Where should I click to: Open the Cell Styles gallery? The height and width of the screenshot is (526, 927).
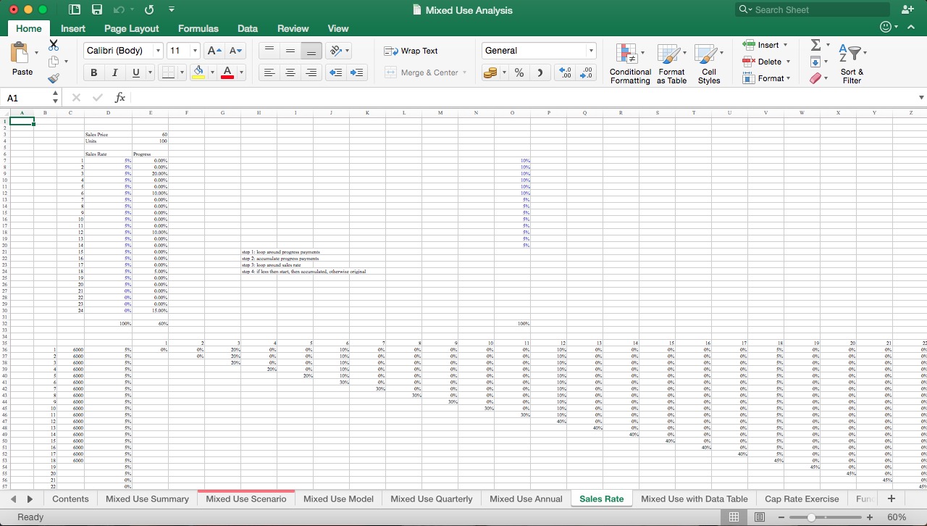point(708,63)
